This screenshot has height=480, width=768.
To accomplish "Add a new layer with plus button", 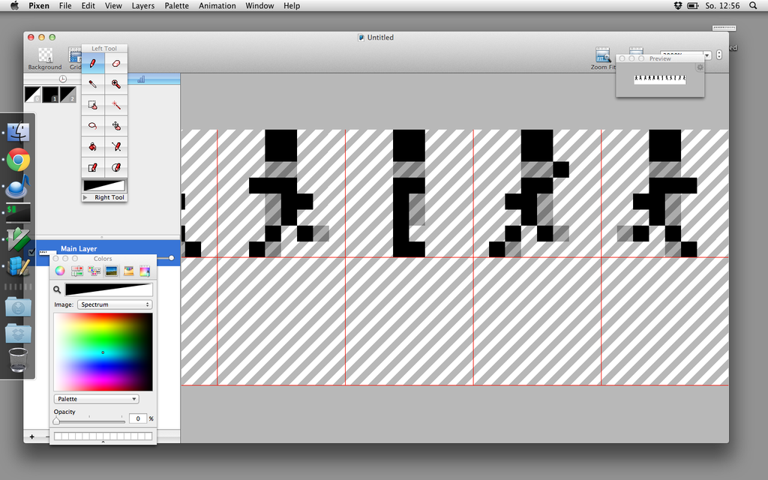I will pos(31,436).
